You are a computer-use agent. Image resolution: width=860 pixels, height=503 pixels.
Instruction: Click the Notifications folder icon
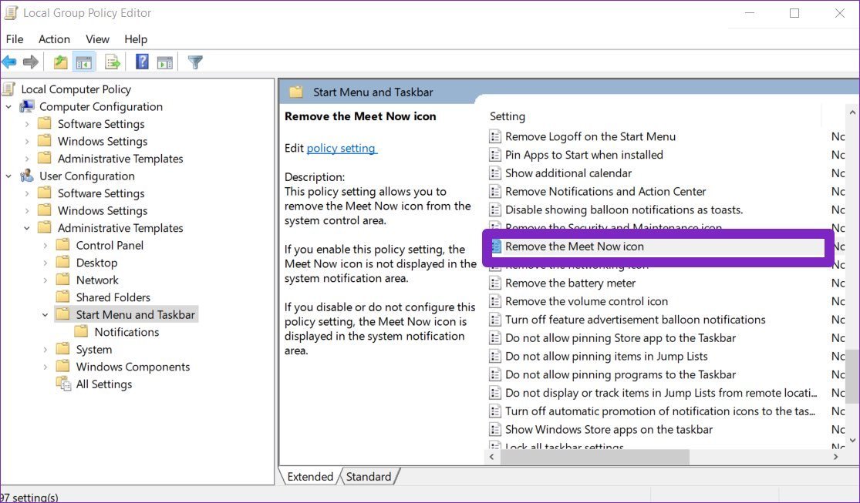[81, 331]
